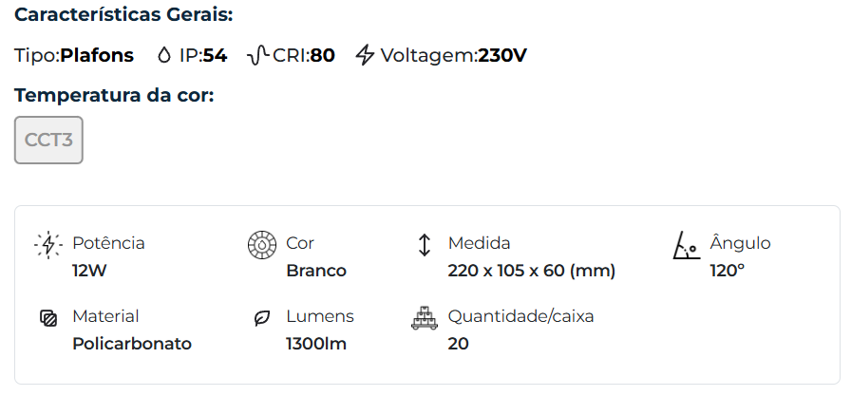Click the Medida vertical arrows icon
The width and height of the screenshot is (851, 396).
[x=425, y=244]
